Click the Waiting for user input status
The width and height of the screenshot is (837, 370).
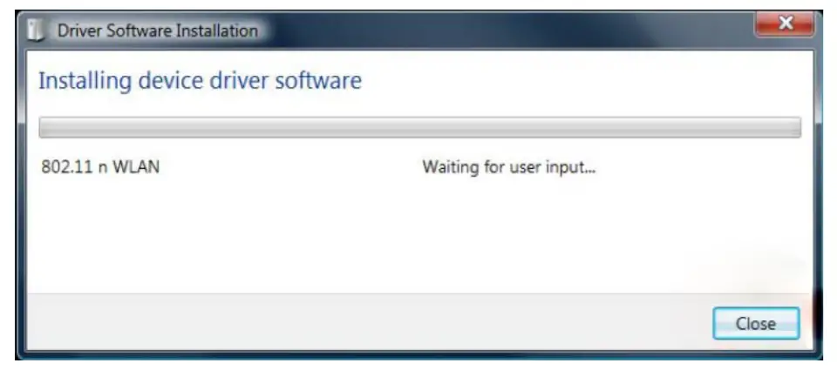508,168
